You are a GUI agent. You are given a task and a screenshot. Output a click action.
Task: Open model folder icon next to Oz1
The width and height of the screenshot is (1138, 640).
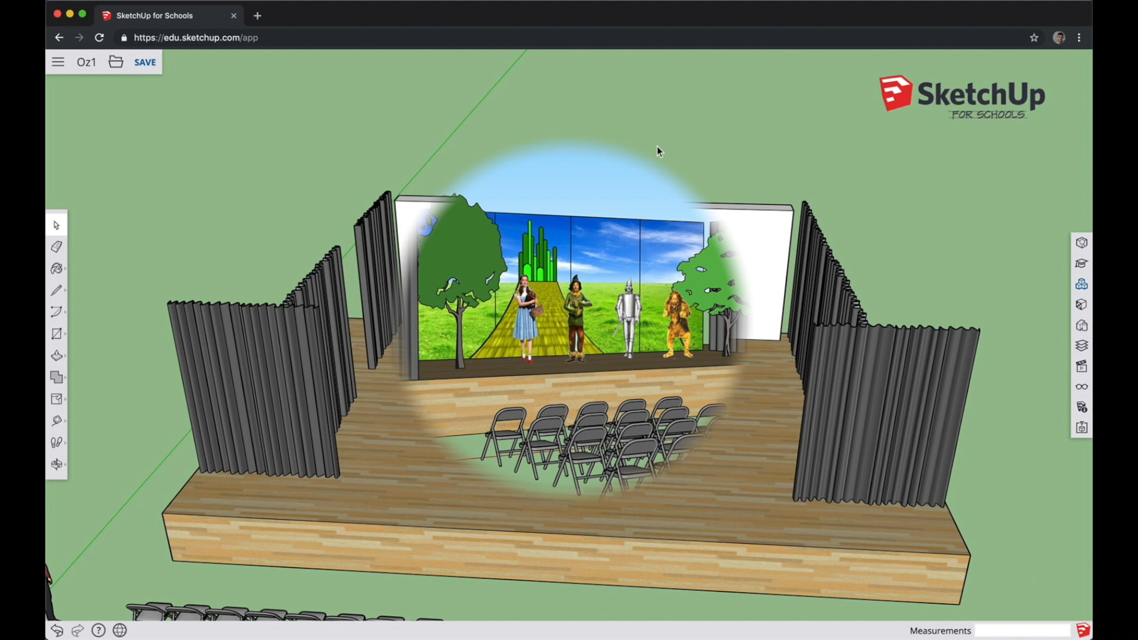(116, 62)
